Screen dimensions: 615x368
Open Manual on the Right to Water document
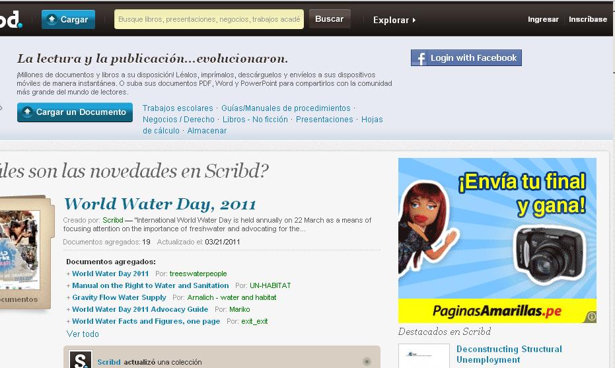click(x=150, y=285)
